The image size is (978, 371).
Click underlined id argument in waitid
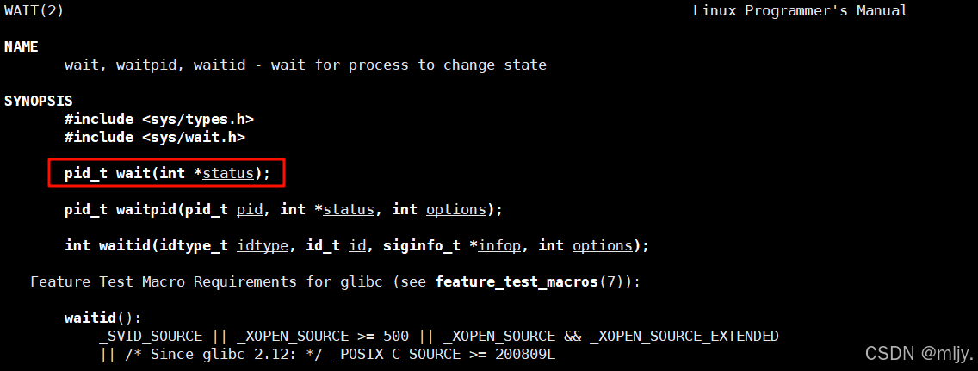tap(357, 245)
